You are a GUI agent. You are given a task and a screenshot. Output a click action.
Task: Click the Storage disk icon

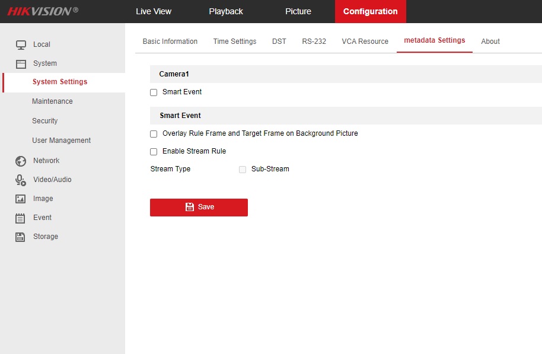click(x=21, y=237)
